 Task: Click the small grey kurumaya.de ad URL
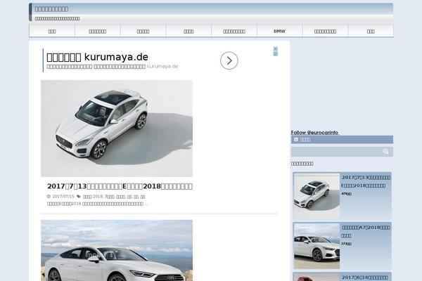[162, 67]
